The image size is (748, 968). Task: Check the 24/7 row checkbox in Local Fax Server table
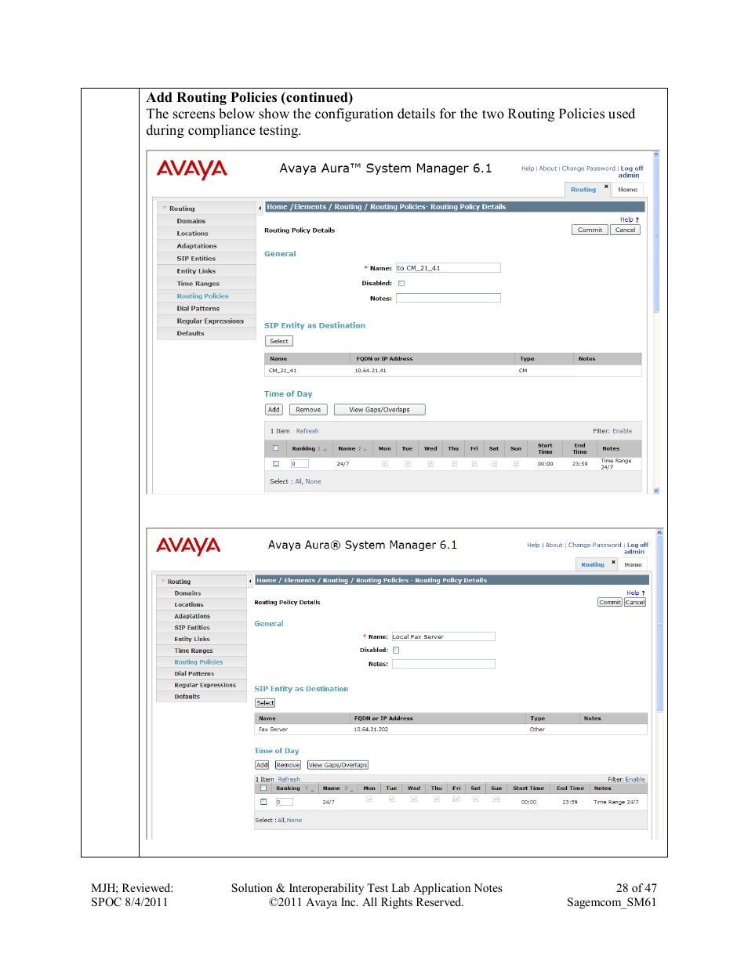263,802
